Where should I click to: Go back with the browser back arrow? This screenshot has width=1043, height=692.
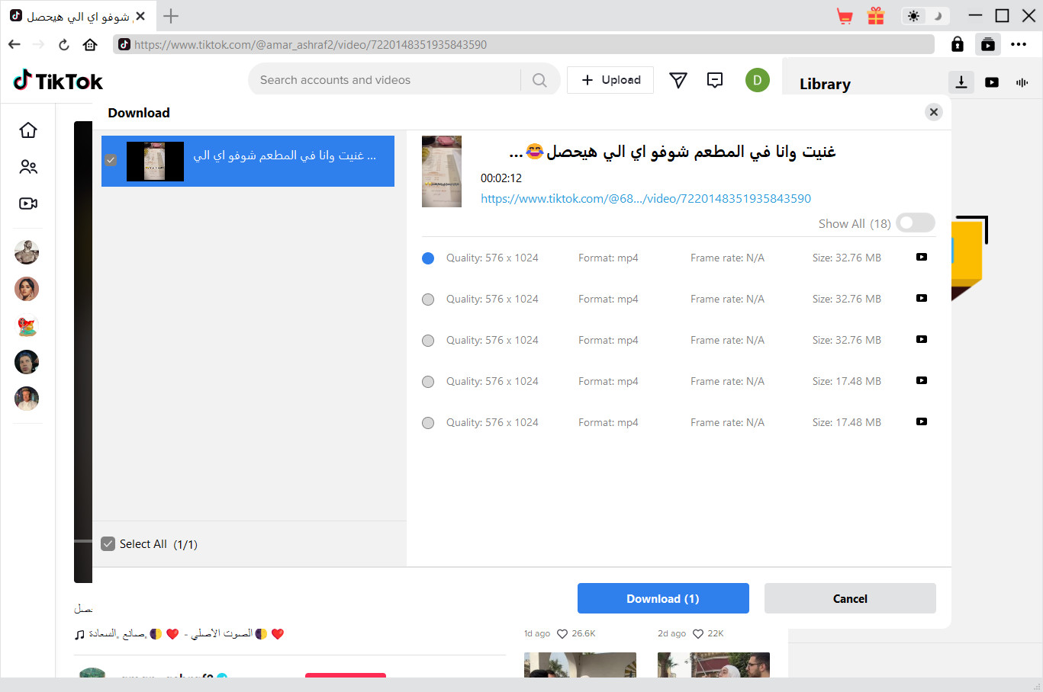click(x=14, y=44)
